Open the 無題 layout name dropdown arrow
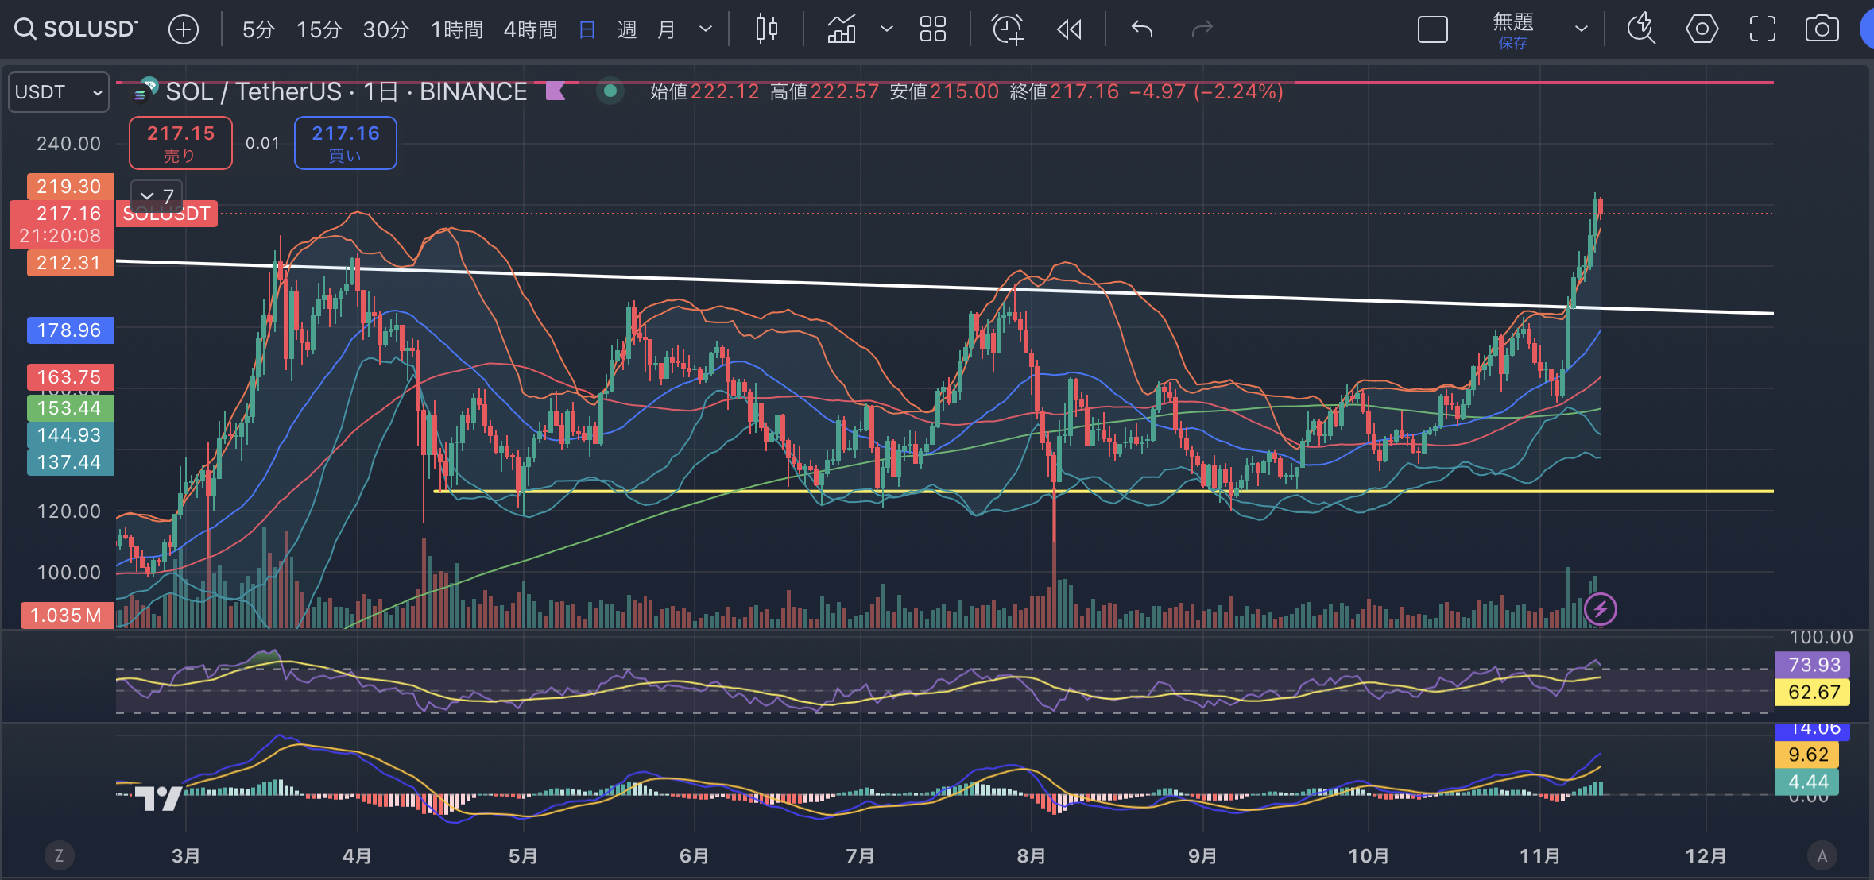This screenshot has height=880, width=1874. [x=1582, y=29]
